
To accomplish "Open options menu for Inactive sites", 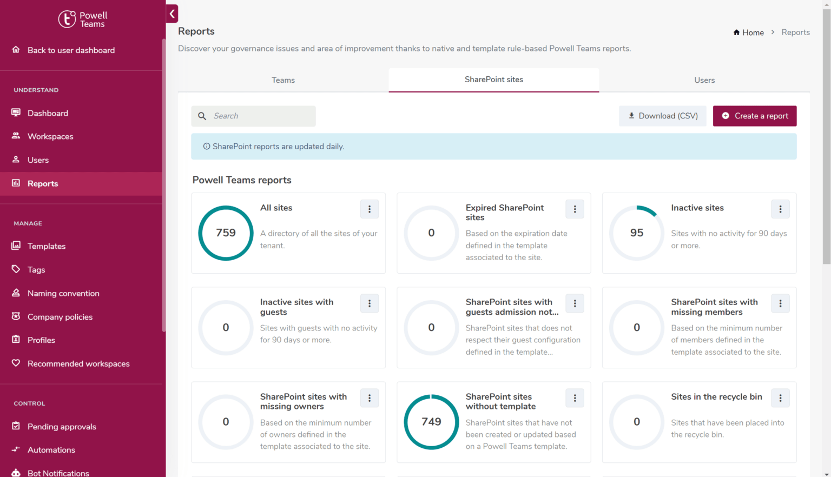I will point(780,209).
